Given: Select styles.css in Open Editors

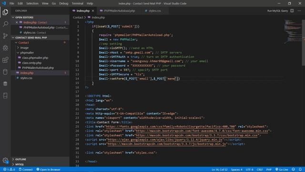Looking at the screenshot, I should click(x=30, y=32).
